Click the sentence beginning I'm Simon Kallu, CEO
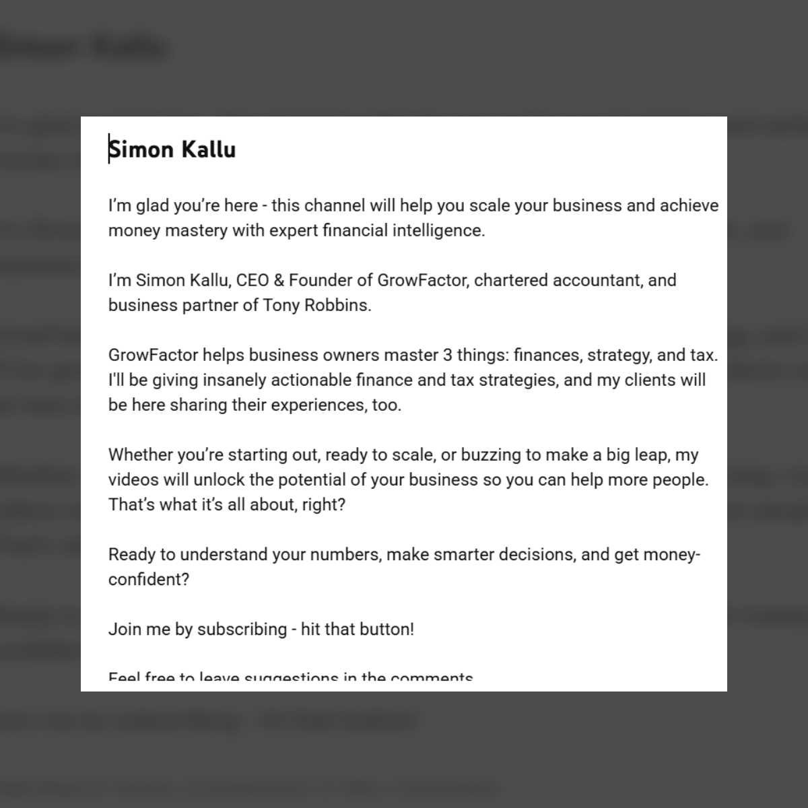 tap(393, 292)
